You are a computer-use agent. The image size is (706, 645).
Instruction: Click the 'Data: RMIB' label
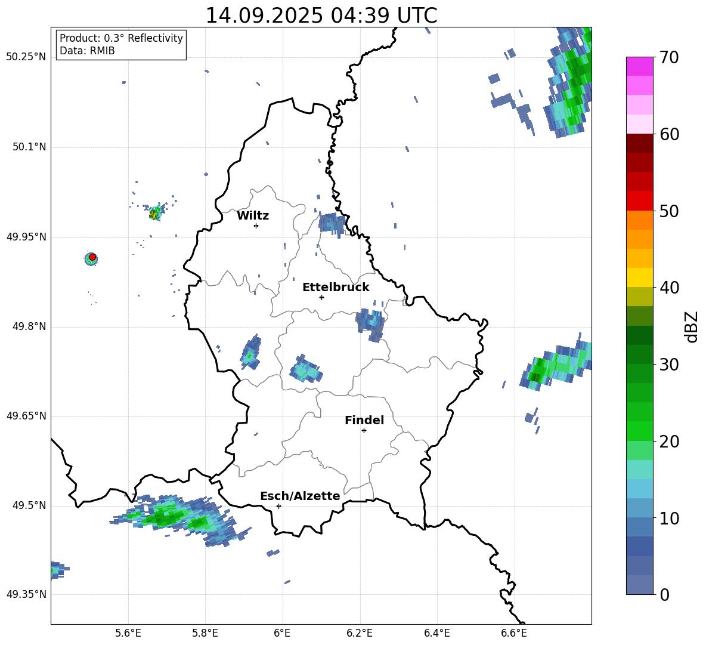87,51
